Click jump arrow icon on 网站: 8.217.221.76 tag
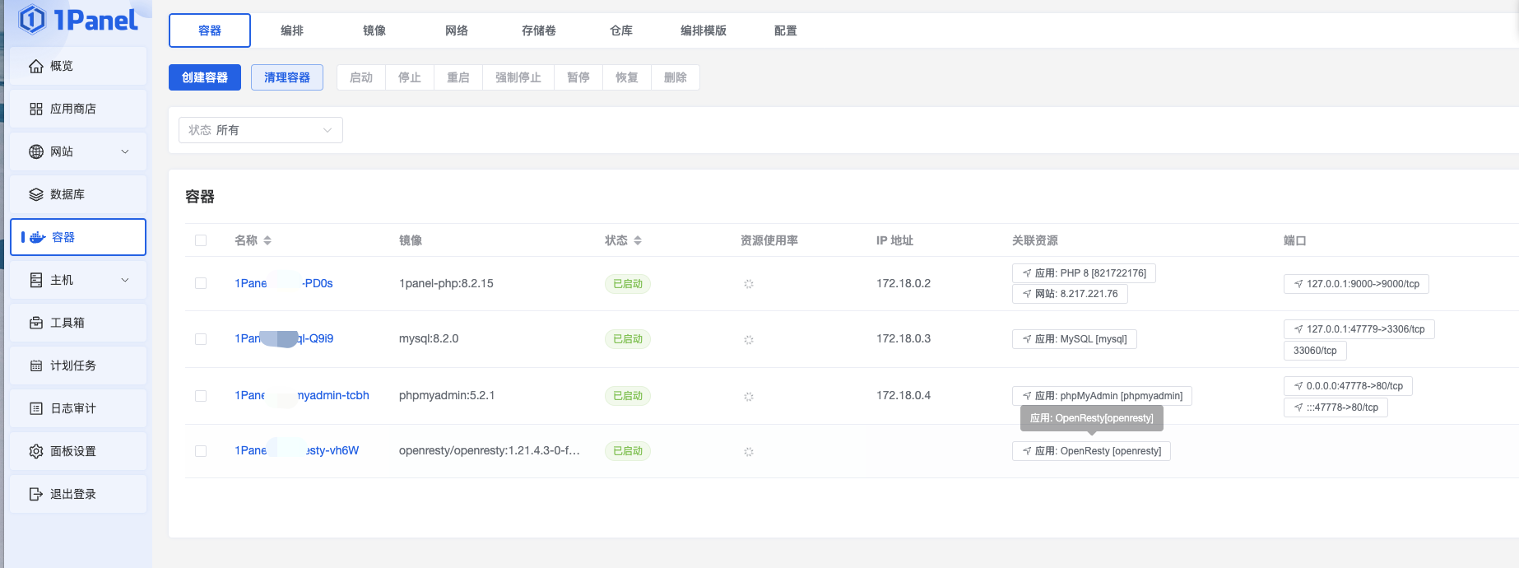1519x568 pixels. [x=1027, y=294]
